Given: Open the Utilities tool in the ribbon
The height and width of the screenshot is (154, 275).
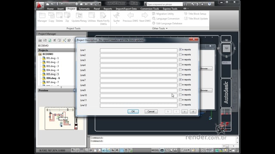Looking at the screenshot, I should (x=92, y=17).
